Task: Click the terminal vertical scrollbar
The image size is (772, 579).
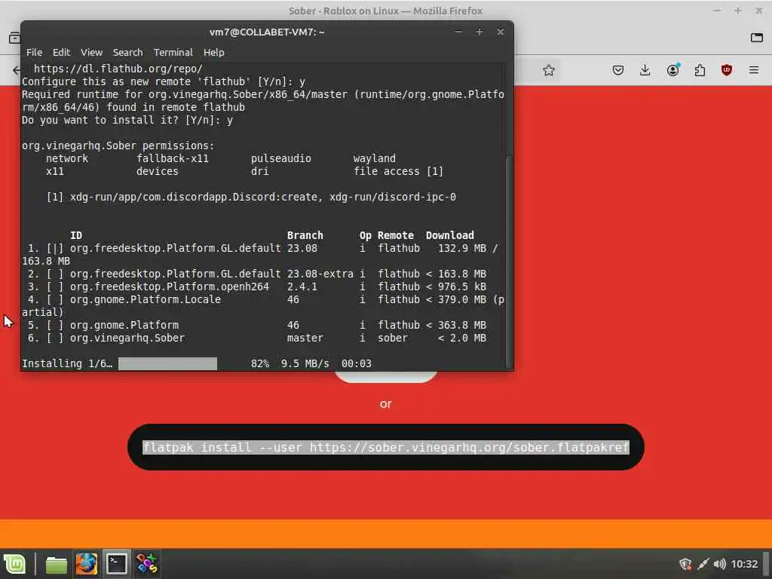Action: click(x=509, y=261)
